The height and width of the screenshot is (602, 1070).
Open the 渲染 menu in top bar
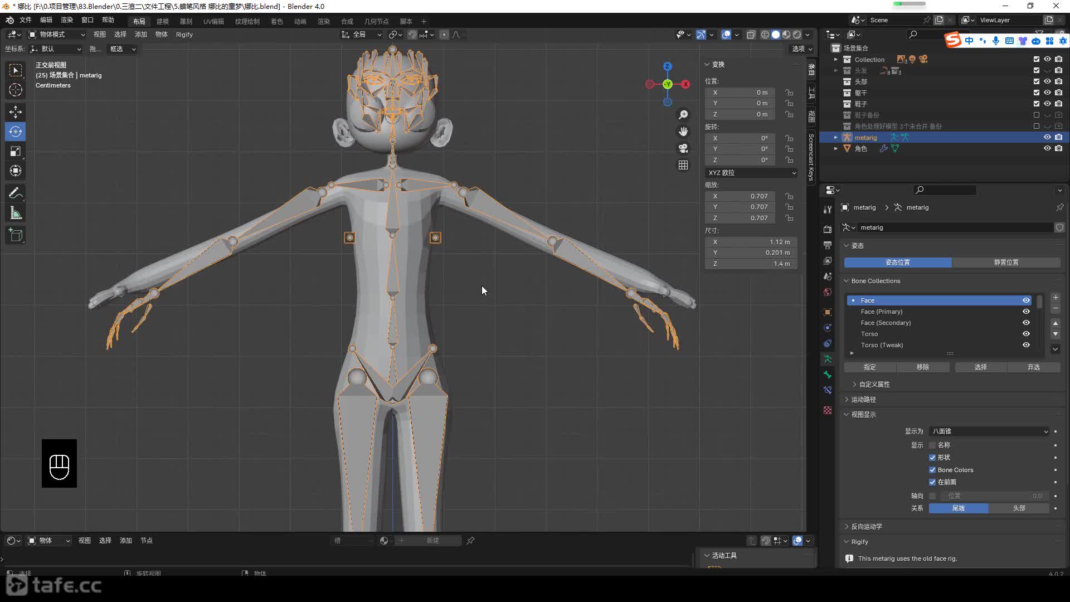[x=67, y=20]
